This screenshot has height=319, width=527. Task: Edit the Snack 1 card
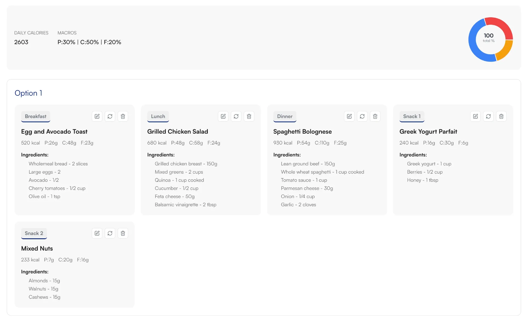pyautogui.click(x=475, y=116)
